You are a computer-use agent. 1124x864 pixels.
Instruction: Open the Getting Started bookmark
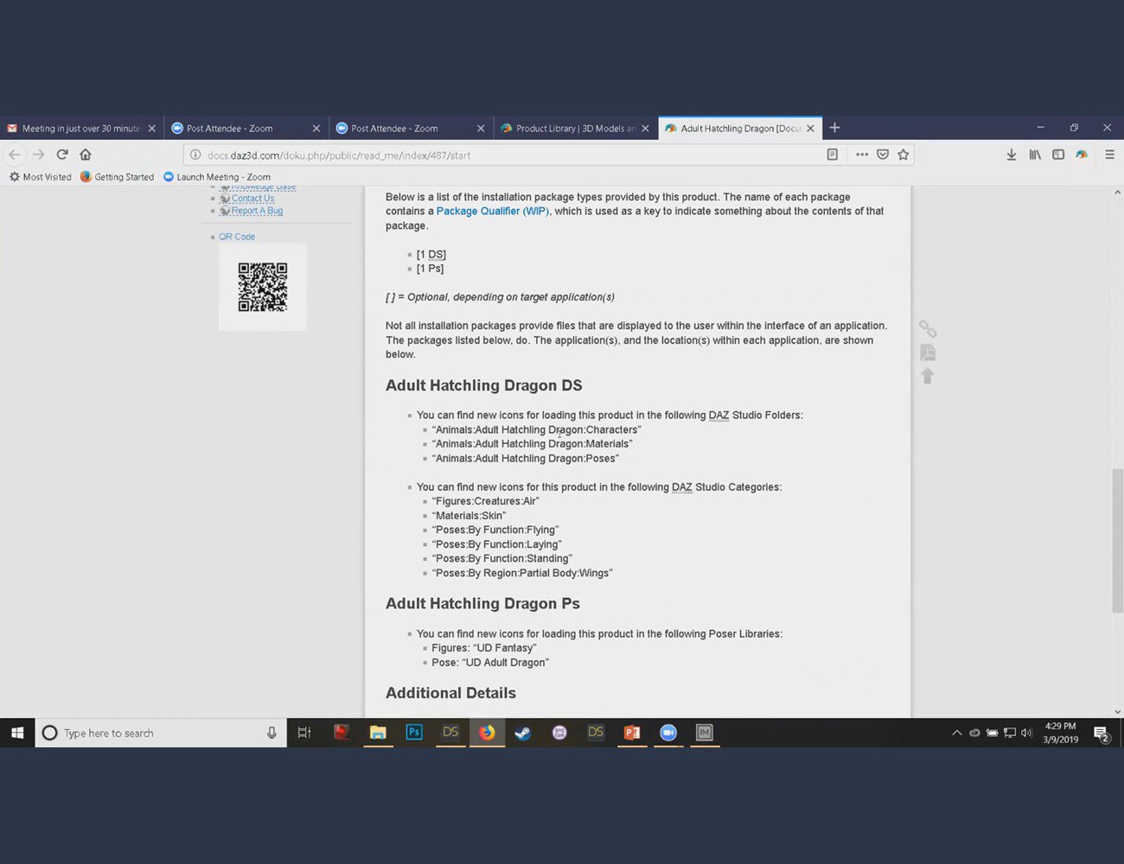[117, 177]
